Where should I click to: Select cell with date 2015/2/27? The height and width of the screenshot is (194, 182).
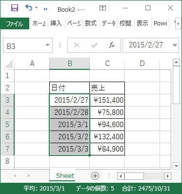pyautogui.click(x=69, y=100)
